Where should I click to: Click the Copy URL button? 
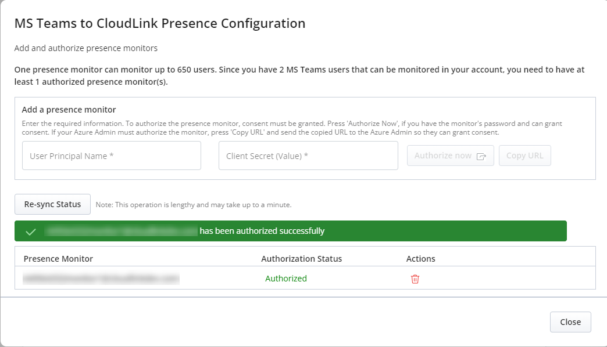tap(524, 156)
